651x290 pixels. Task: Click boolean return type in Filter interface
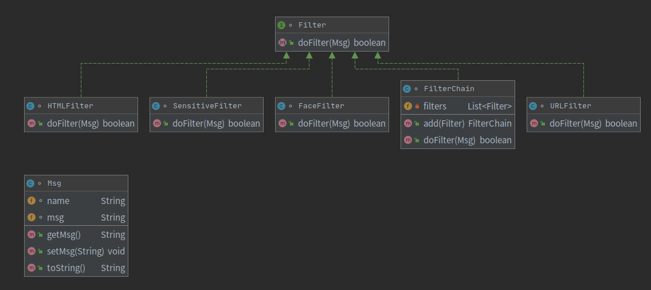(x=370, y=43)
